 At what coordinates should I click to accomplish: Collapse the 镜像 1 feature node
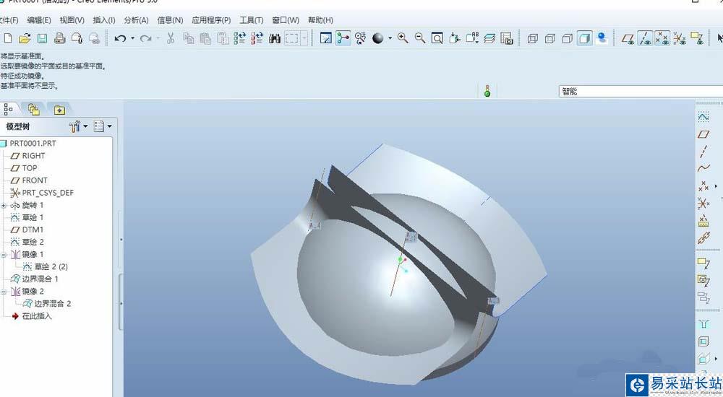click(4, 254)
